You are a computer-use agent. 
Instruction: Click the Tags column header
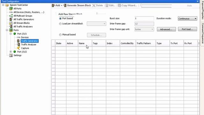pos(99,43)
